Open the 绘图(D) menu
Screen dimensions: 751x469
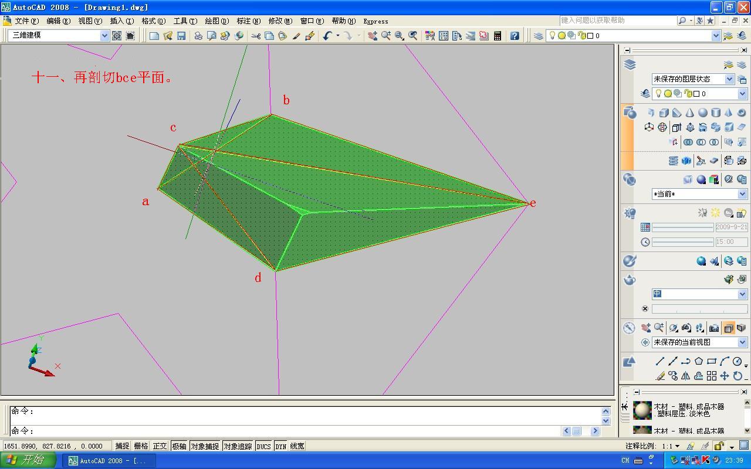pos(216,21)
